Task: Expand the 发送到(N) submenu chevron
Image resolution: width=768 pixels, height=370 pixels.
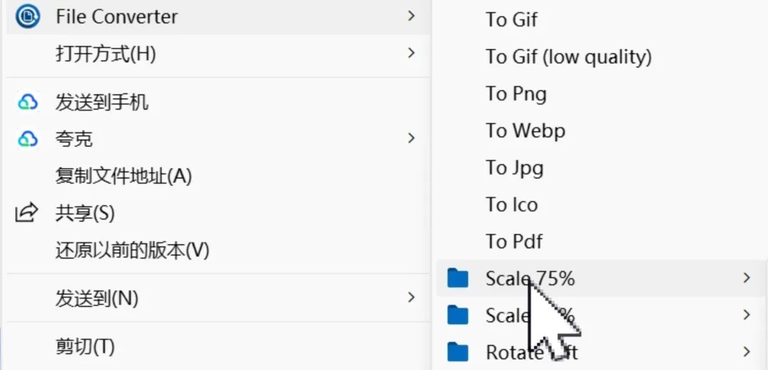Action: pos(412,297)
